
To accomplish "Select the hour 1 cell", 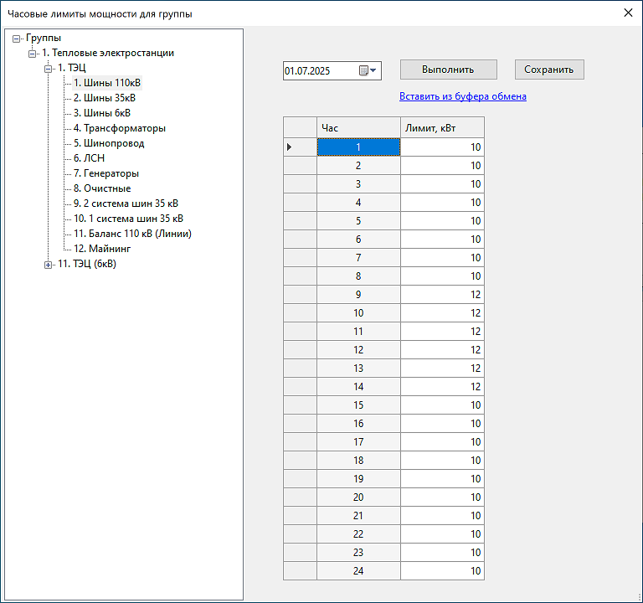I will point(358,147).
